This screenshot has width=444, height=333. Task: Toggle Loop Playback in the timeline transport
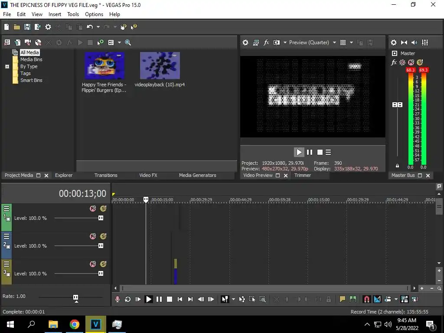pos(128,299)
